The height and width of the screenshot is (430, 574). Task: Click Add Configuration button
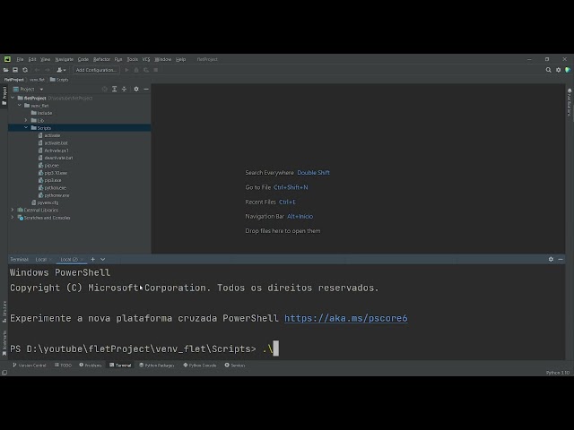point(96,70)
